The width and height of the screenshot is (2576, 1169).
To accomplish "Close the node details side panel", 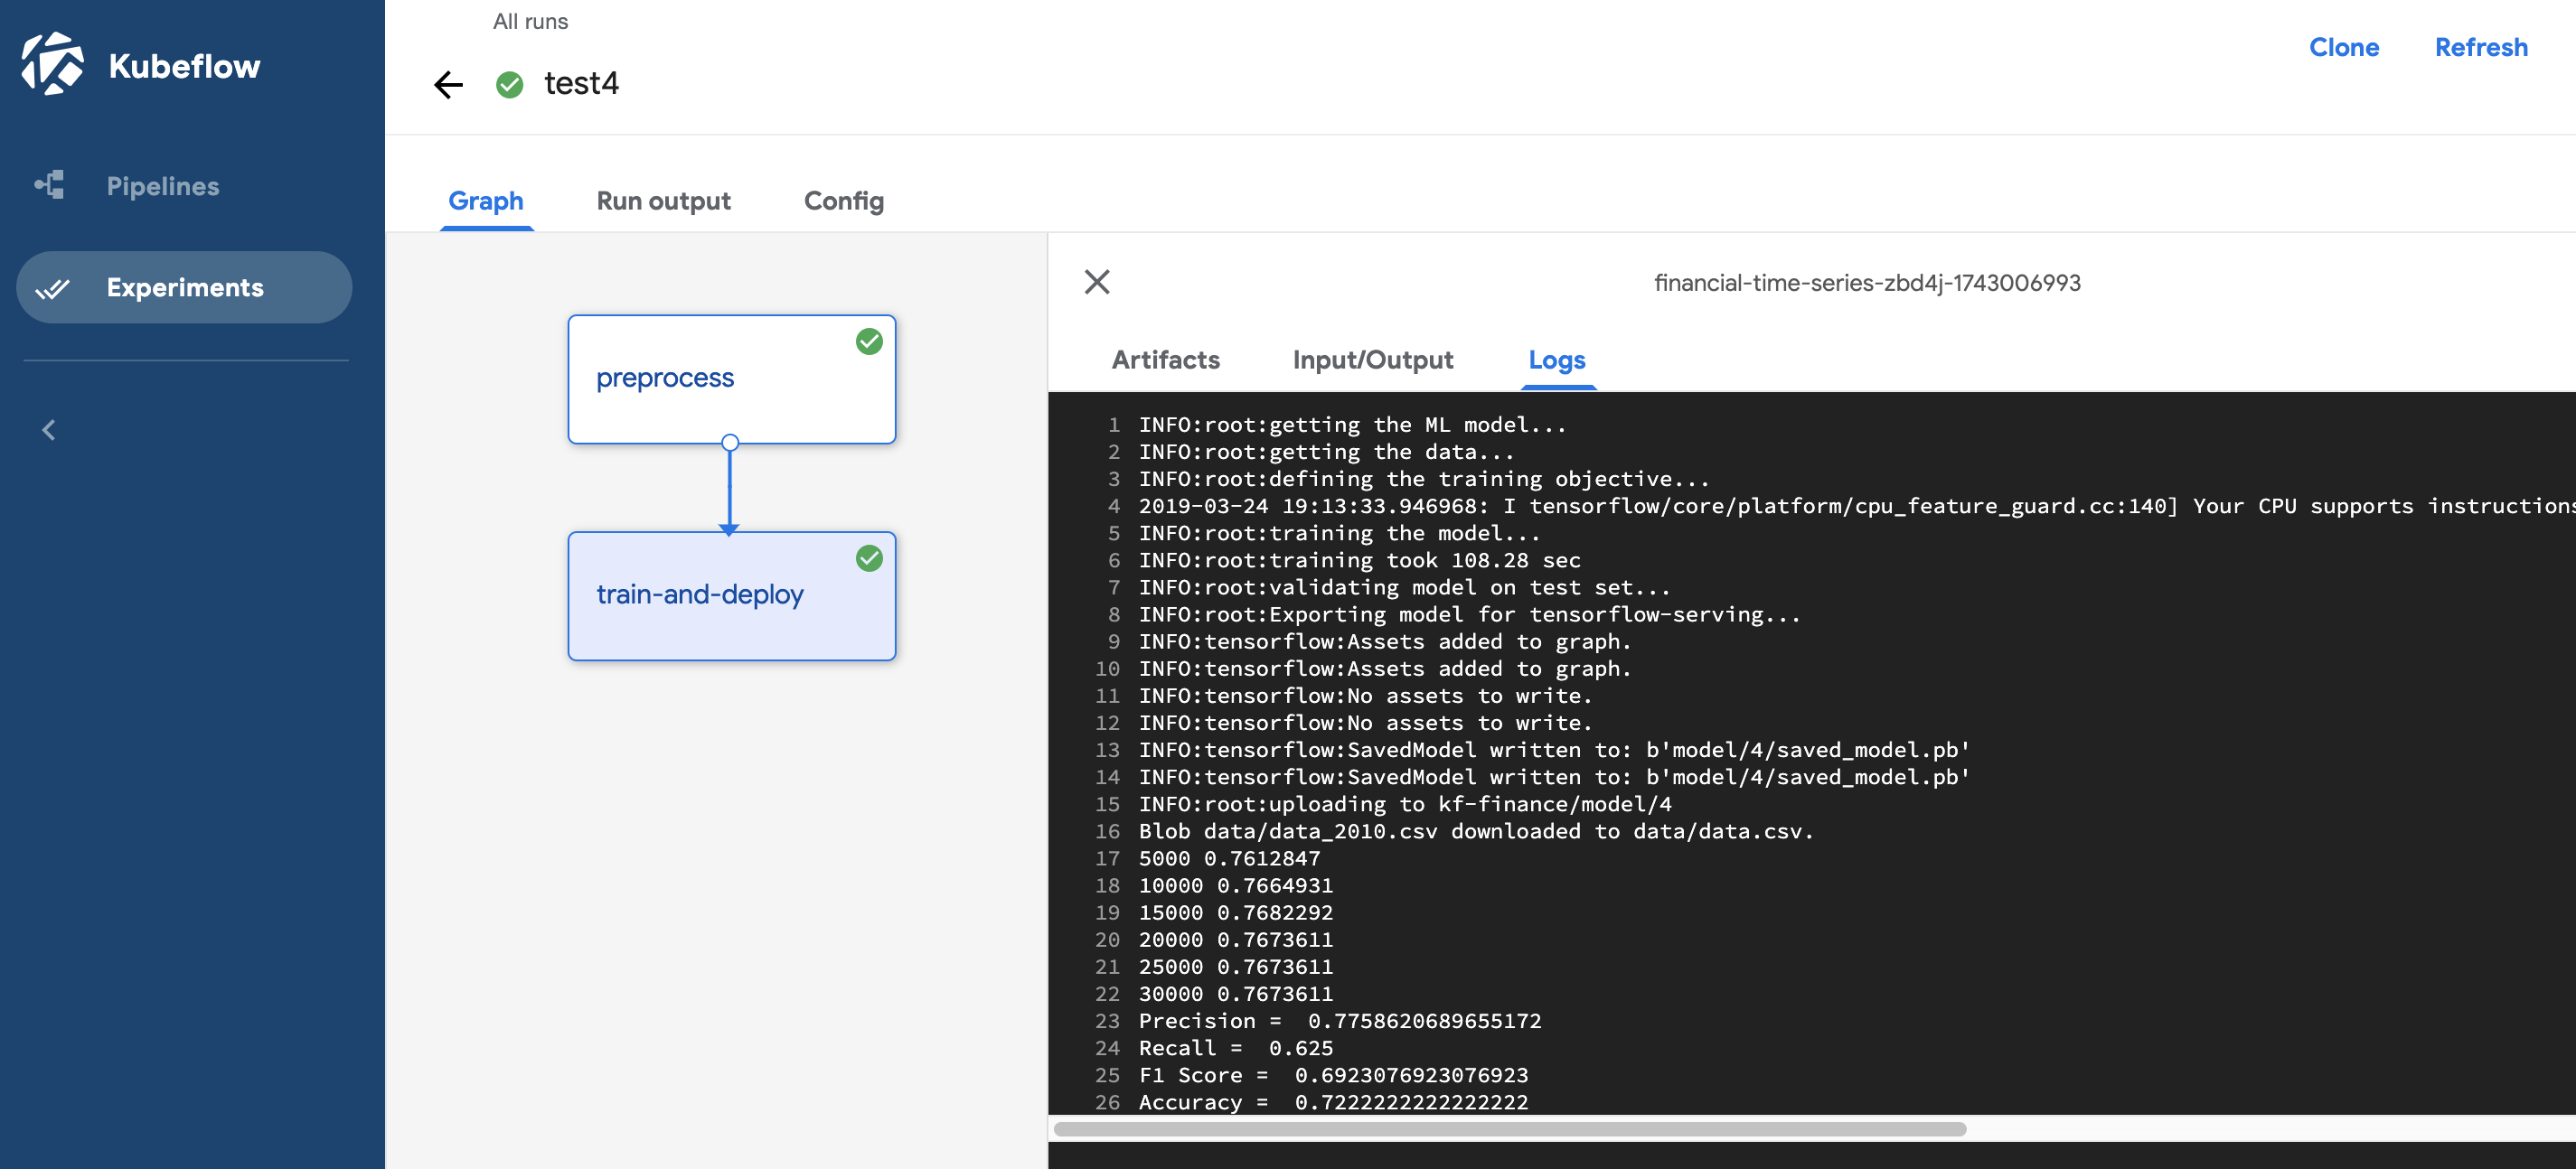I will [1097, 283].
